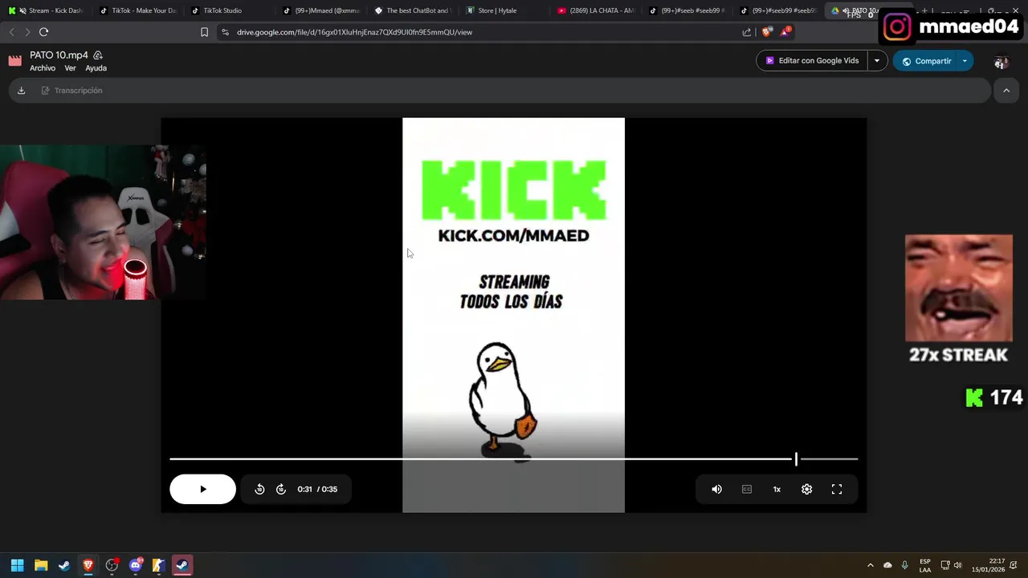1028x578 pixels.
Task: Expand the Compartir dropdown arrow
Action: click(965, 61)
